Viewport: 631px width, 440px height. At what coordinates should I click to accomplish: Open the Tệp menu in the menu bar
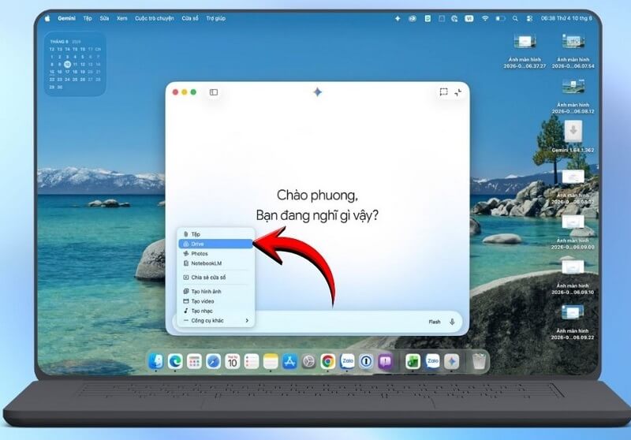click(88, 18)
